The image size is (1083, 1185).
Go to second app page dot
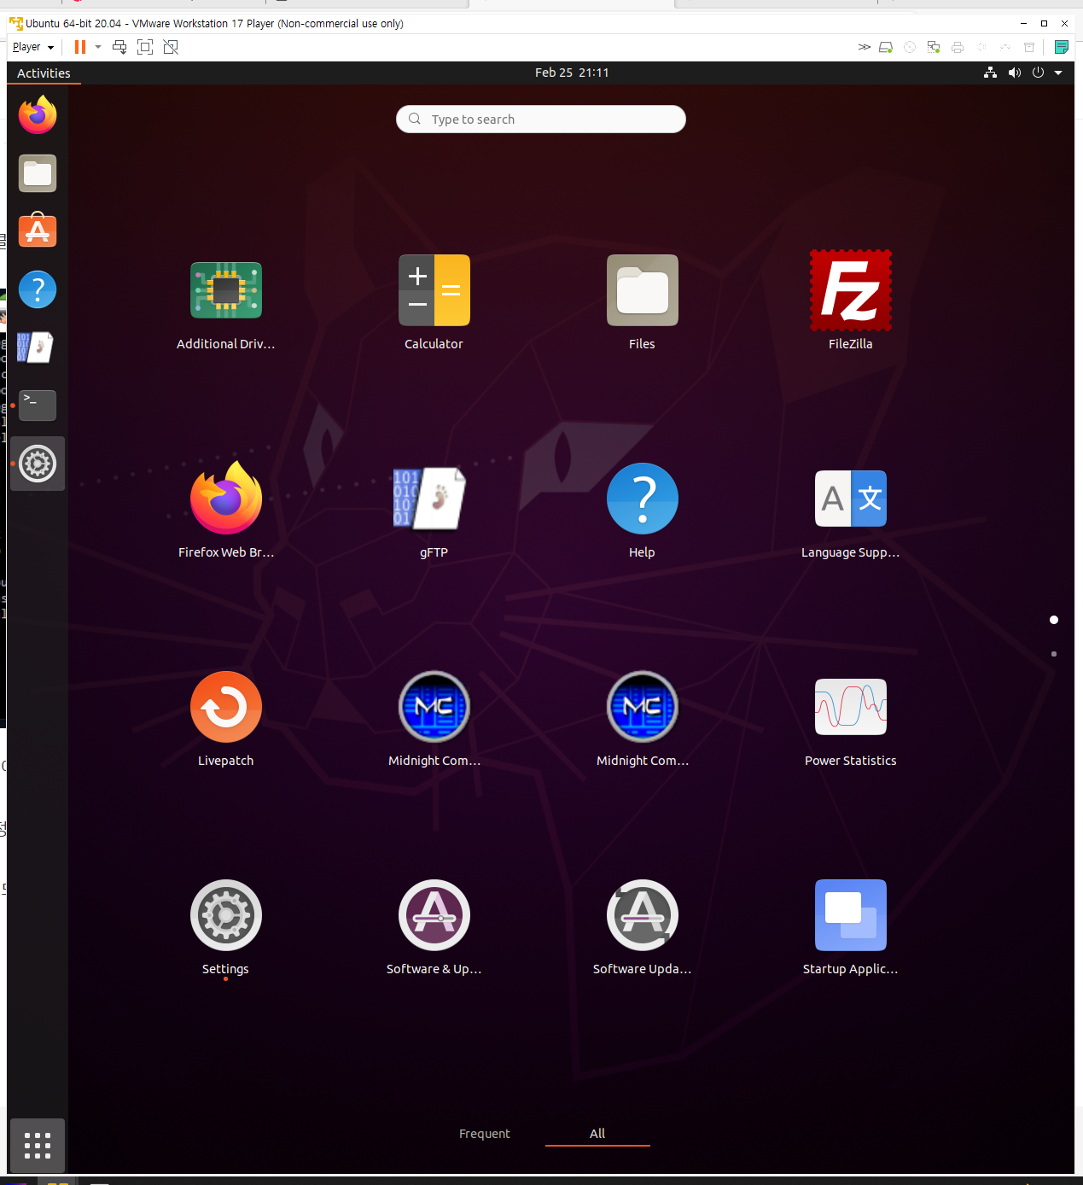tap(1054, 654)
